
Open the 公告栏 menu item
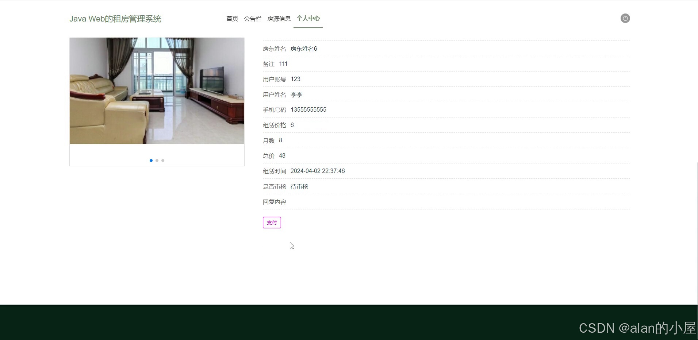pos(253,19)
